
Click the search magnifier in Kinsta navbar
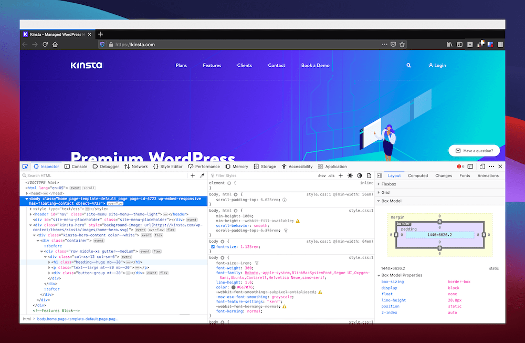(409, 65)
